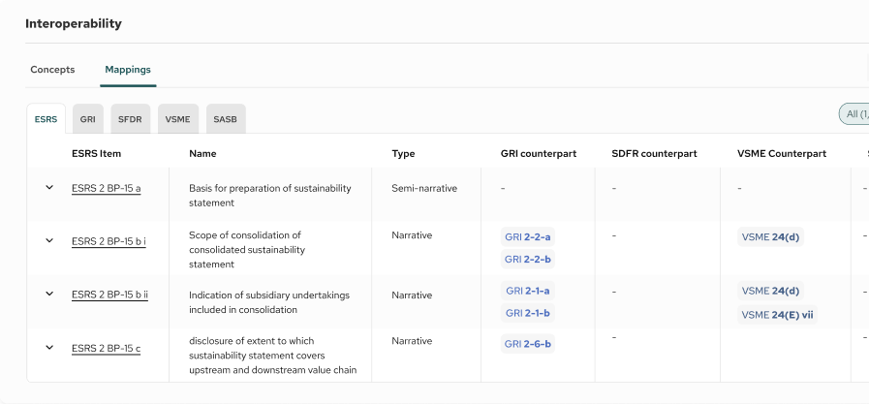Viewport: 869px width, 404px height.
Task: Open the SASB standard tab
Action: tap(226, 119)
